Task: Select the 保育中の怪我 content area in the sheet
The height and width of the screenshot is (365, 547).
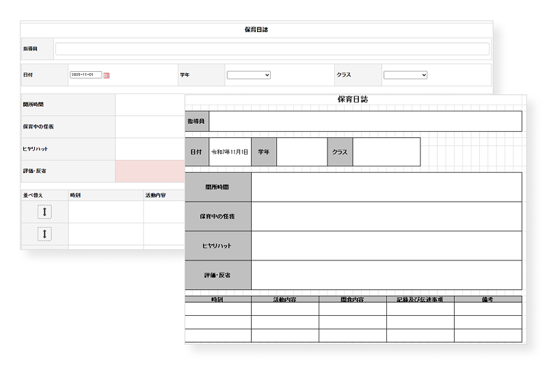Action: tap(386, 217)
